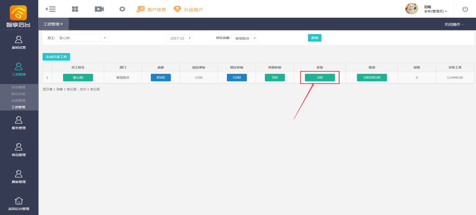Click the 保险 column header

pos(417,67)
